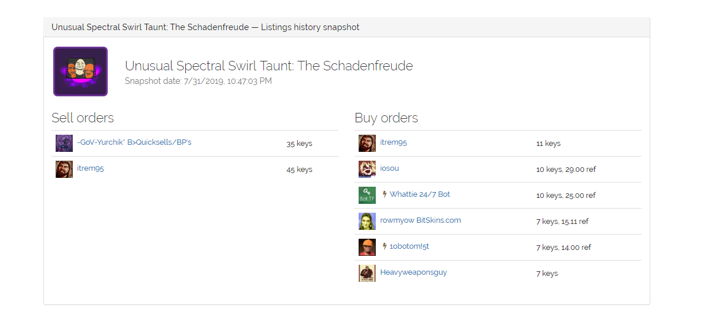Viewport: 719px width, 325px height.
Task: Open -GoV-Yurchik' B>Quicksells/BP's profile link
Action: tap(134, 142)
